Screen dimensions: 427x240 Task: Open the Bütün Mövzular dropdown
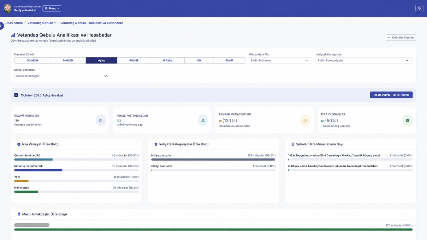(280, 61)
